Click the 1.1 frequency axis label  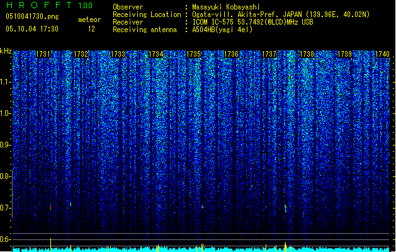tap(5, 82)
